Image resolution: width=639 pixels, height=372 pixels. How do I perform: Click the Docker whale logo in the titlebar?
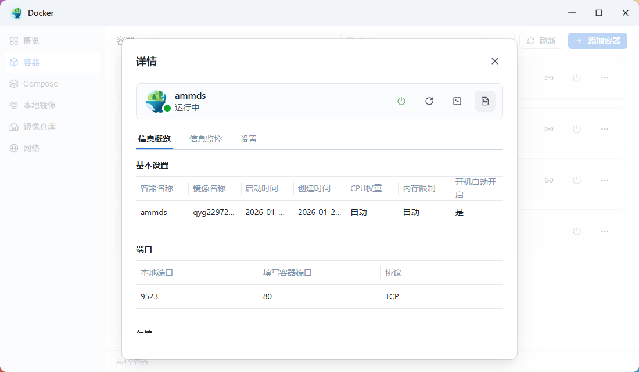coord(15,12)
